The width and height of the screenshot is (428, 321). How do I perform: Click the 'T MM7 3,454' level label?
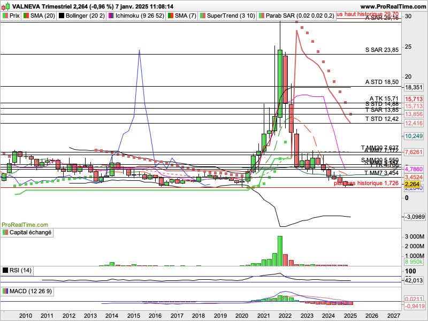tap(381, 173)
